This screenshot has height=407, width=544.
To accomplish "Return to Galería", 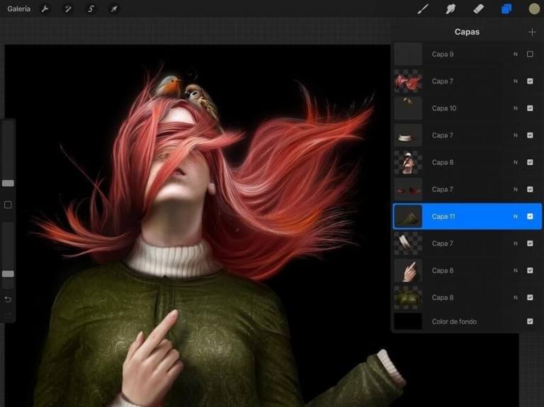I will click(x=18, y=9).
